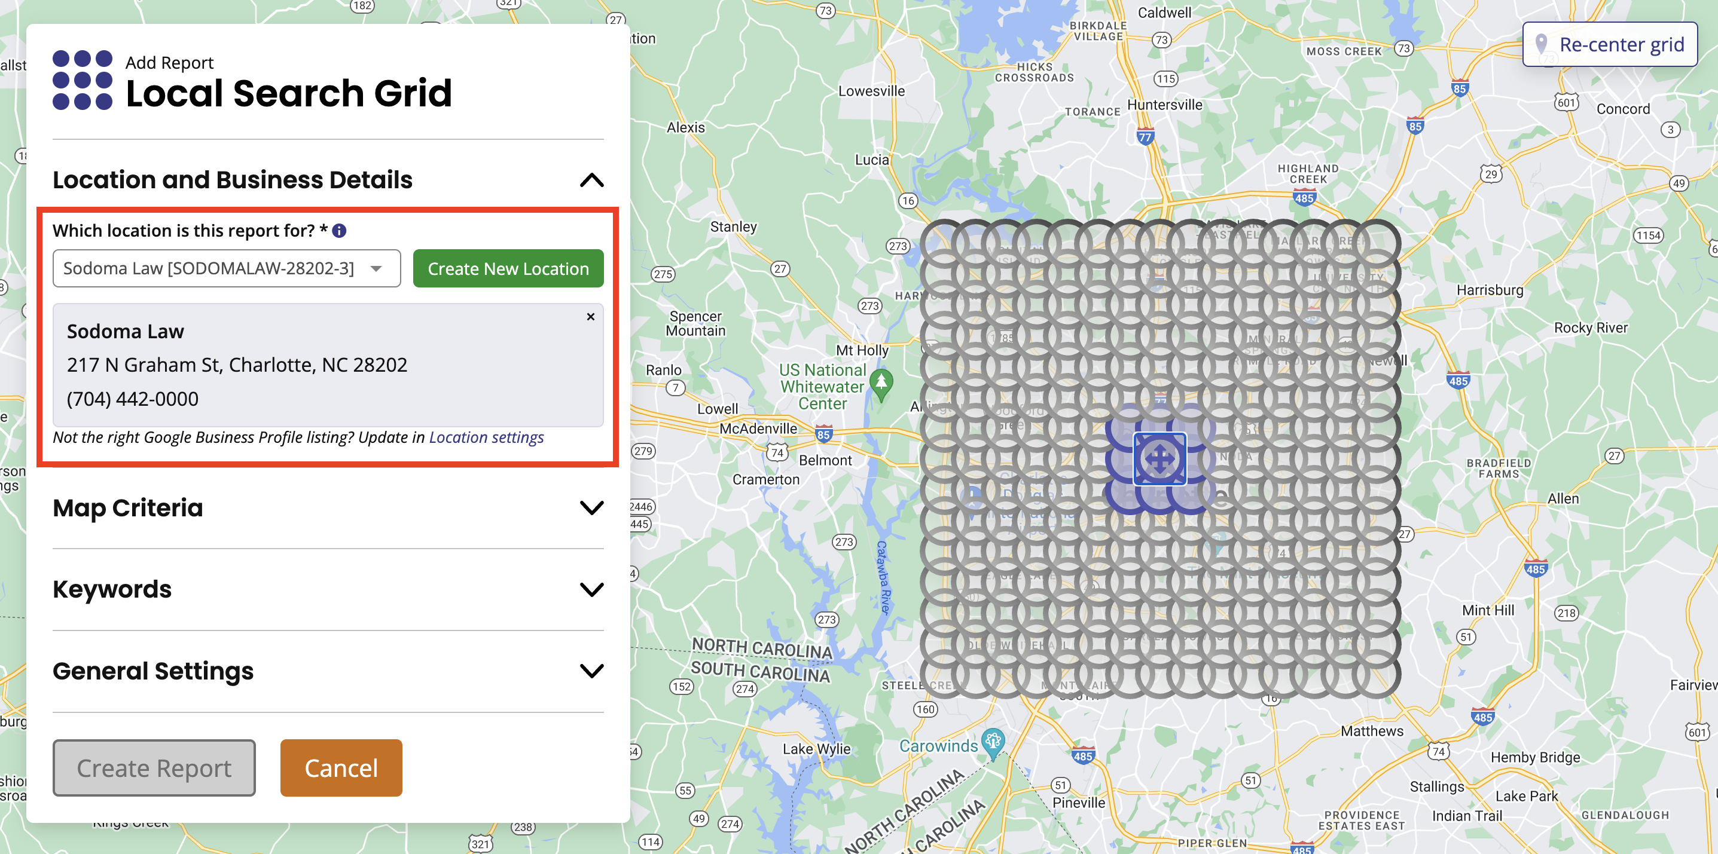Click phone number (704) 442-0000
The width and height of the screenshot is (1718, 854).
coord(133,399)
